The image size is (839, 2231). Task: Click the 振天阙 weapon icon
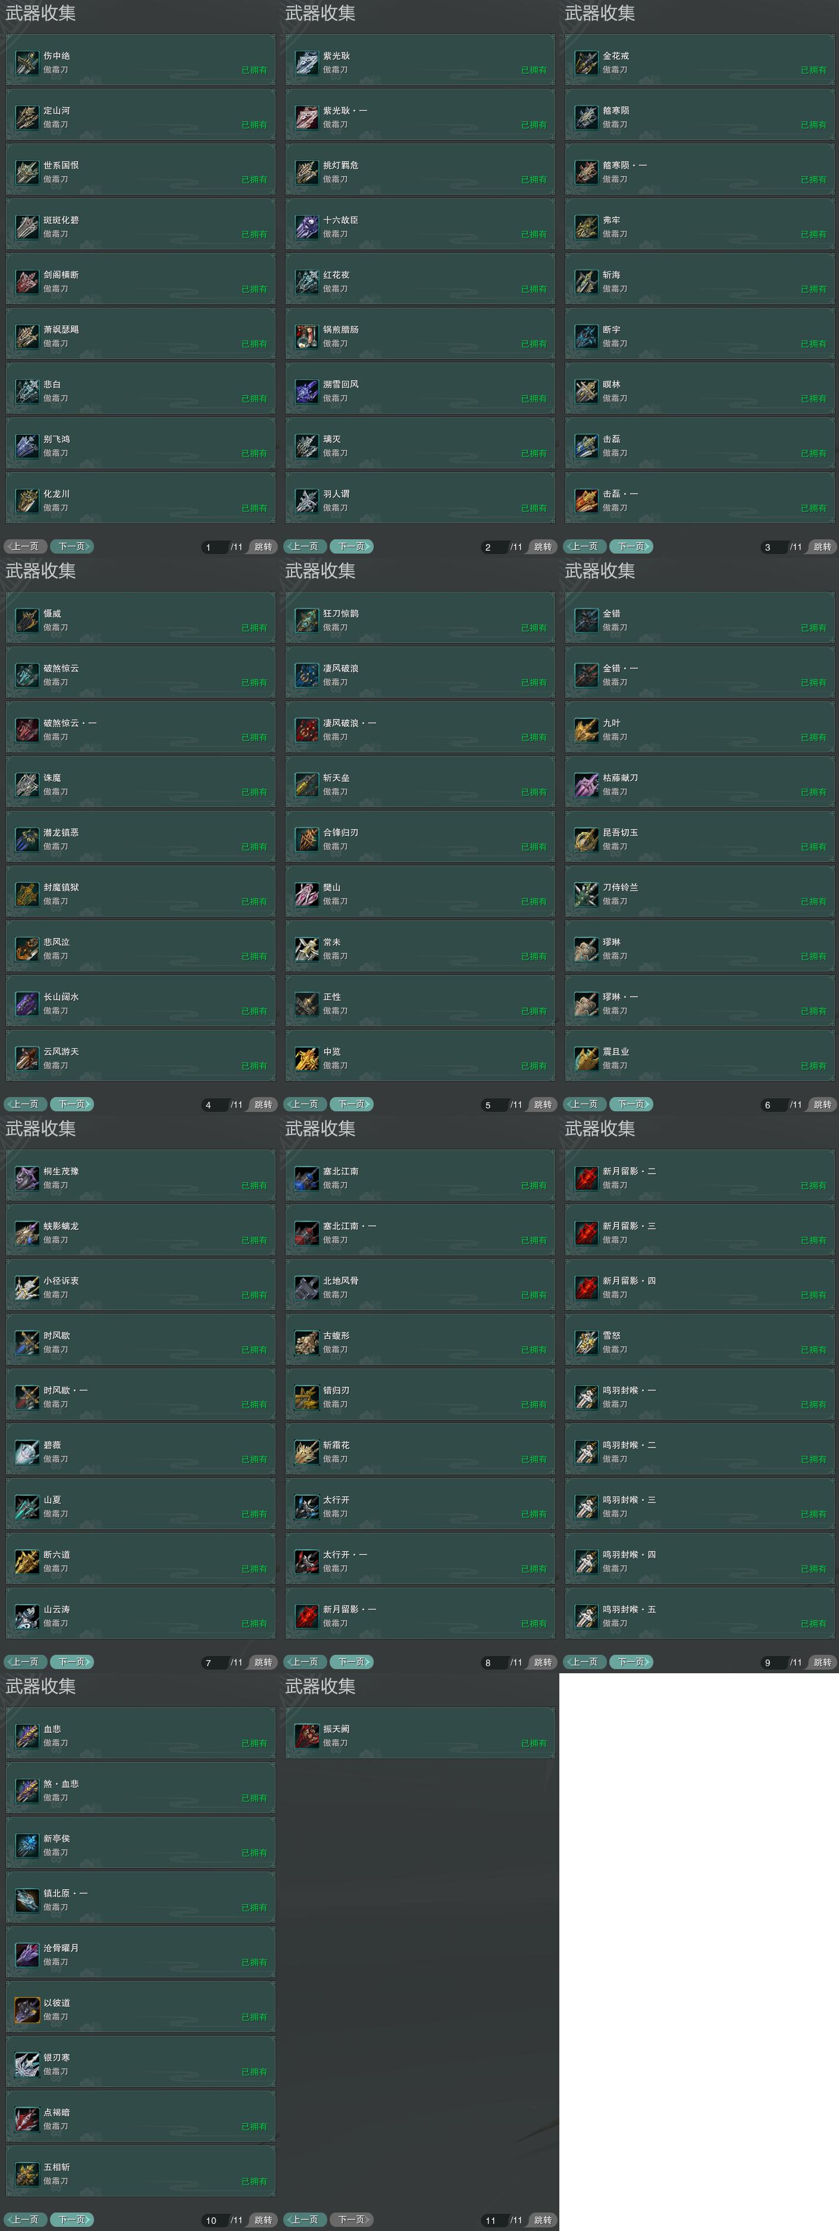point(308,1736)
